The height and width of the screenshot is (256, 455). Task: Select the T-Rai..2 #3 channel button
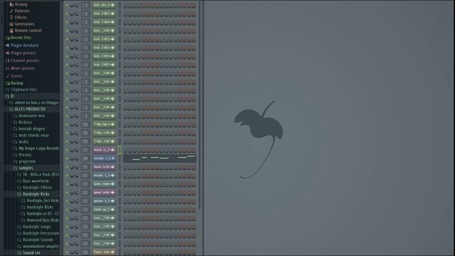(x=104, y=133)
